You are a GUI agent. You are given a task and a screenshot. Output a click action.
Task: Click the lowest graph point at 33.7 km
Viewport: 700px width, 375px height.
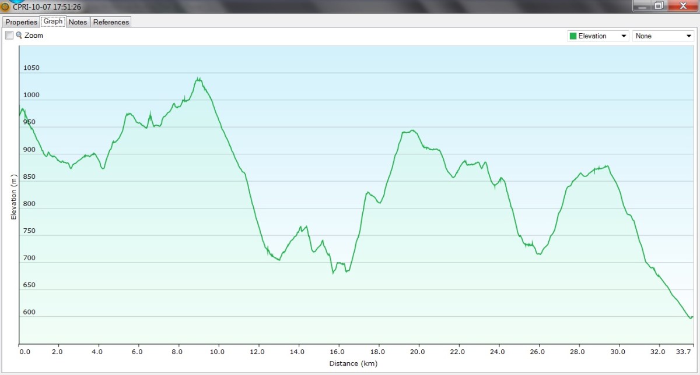(691, 318)
